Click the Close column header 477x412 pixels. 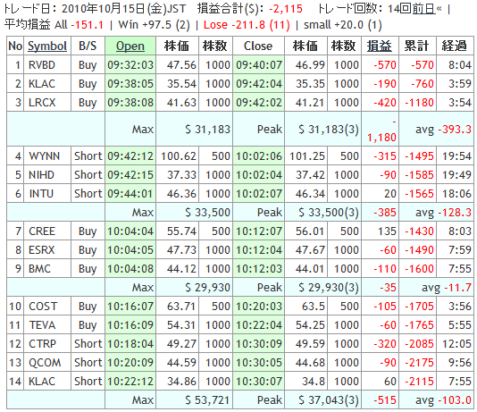click(x=258, y=46)
